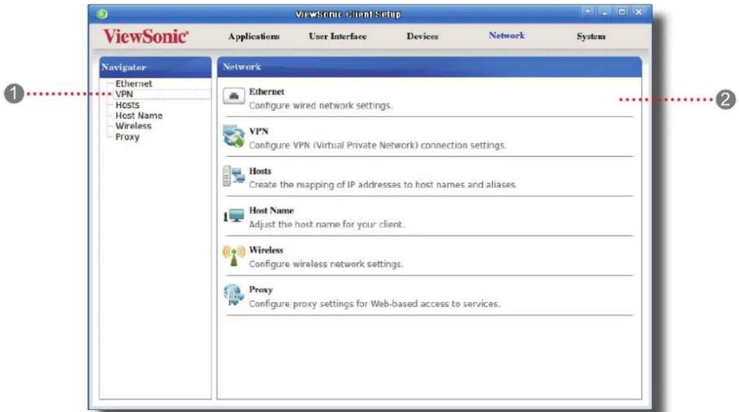This screenshot has height=412, width=739.
Task: Click the Hosts server icon
Action: point(234,177)
